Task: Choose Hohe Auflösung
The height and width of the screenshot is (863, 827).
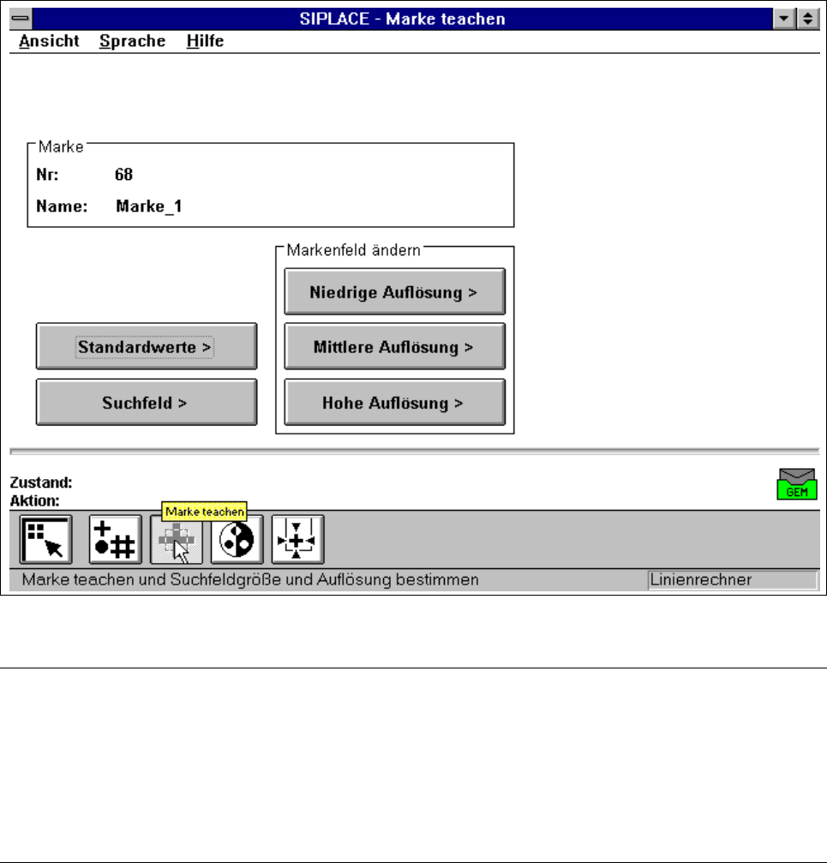Action: tap(394, 402)
